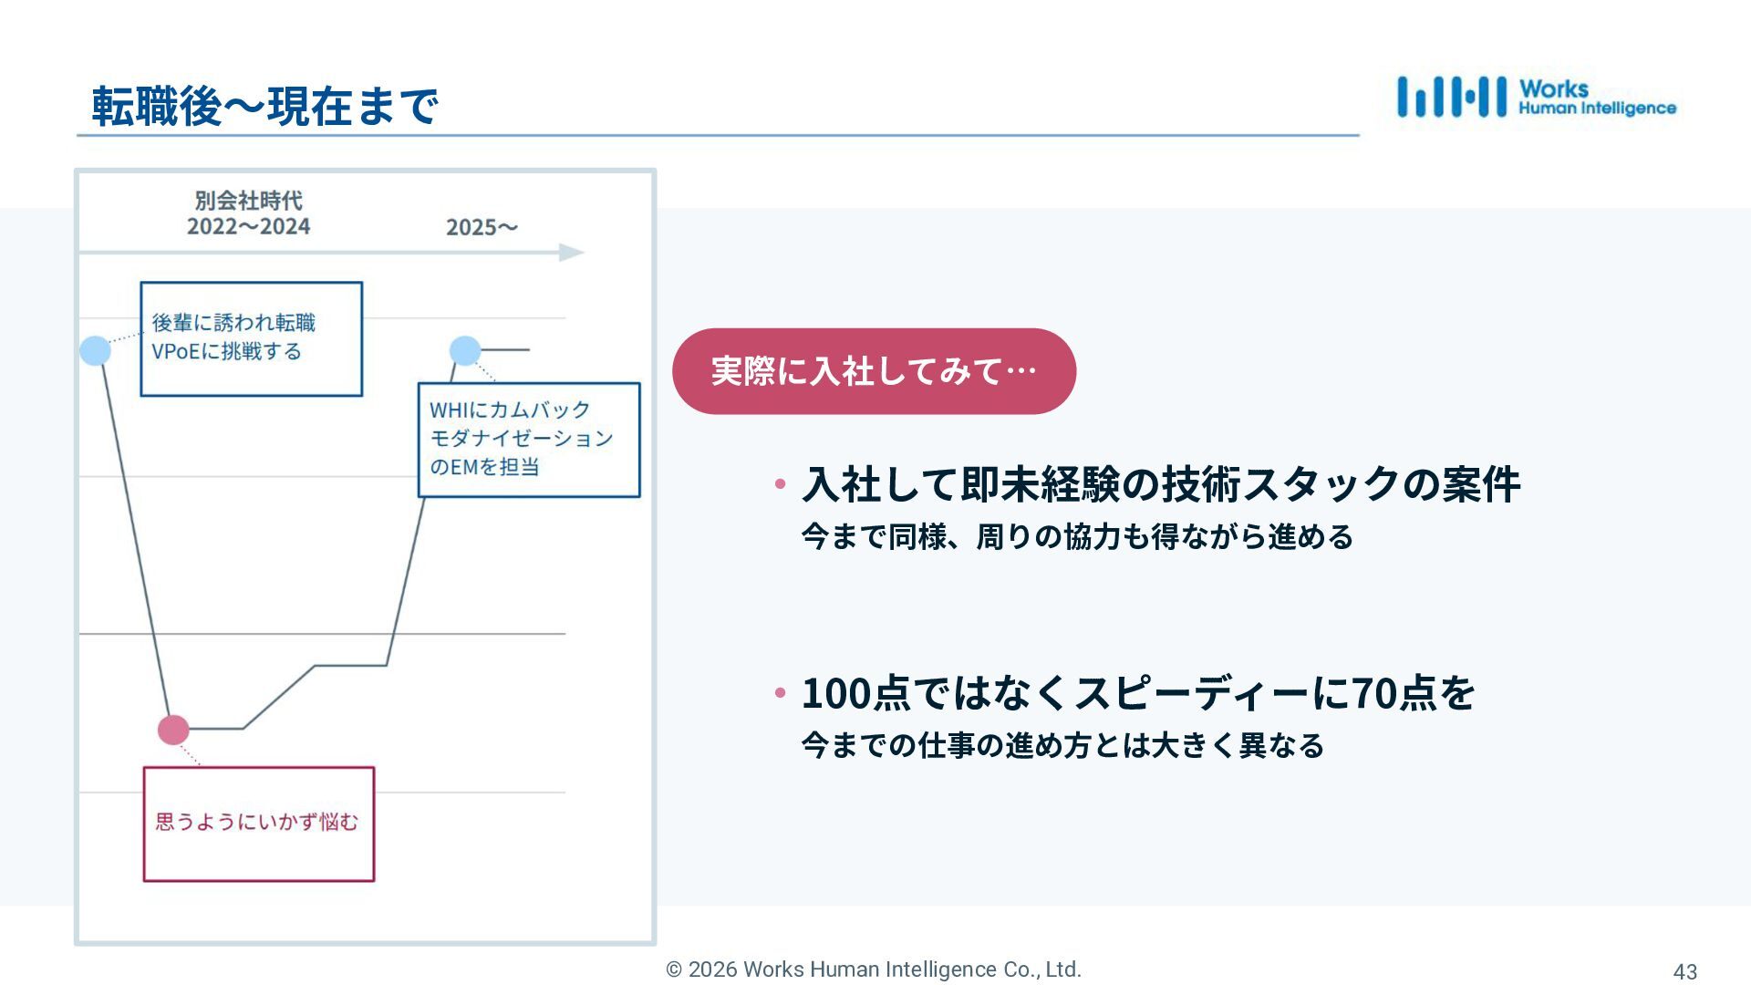Click the 2025〜 period label
The image size is (1751, 985).
[482, 227]
